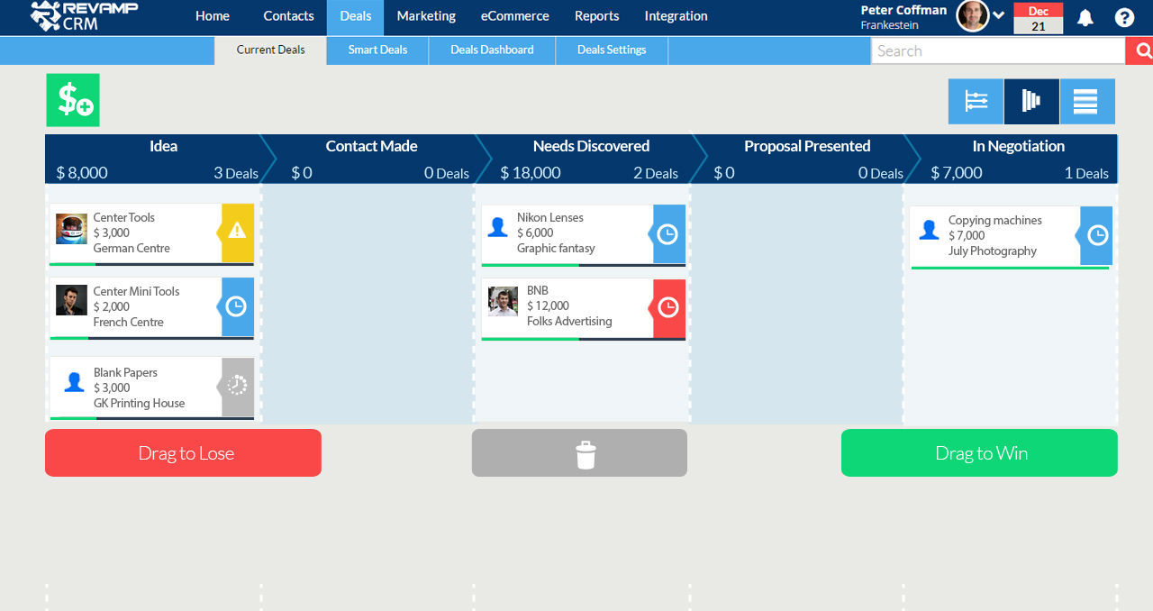Open the Marketing menu
1153x611 pixels.
pyautogui.click(x=425, y=15)
